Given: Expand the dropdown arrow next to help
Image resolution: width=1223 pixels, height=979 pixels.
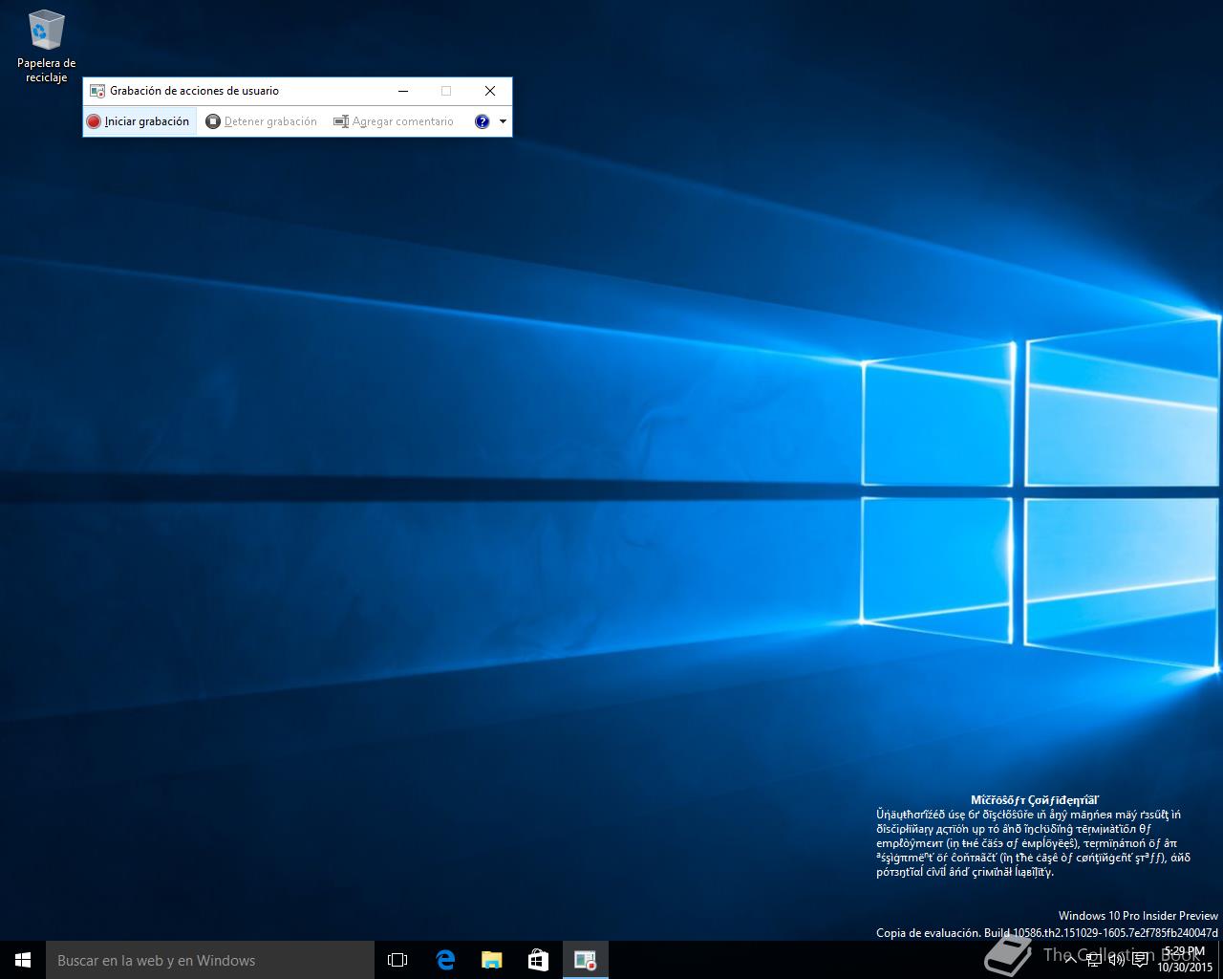Looking at the screenshot, I should 503,121.
